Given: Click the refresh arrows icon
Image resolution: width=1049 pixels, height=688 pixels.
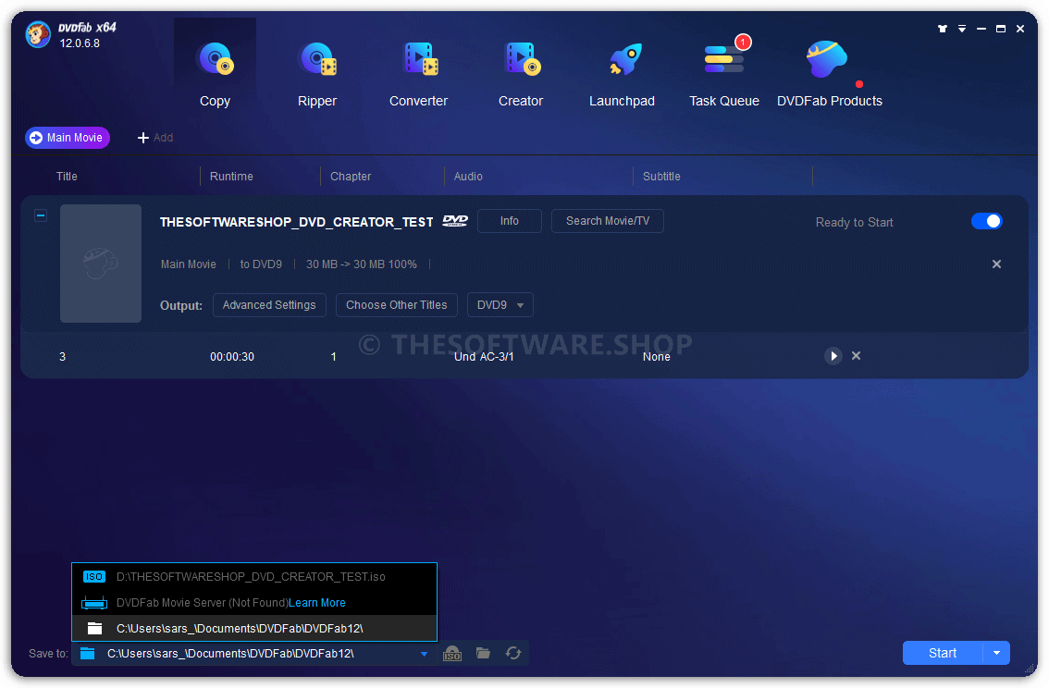Looking at the screenshot, I should (x=513, y=653).
